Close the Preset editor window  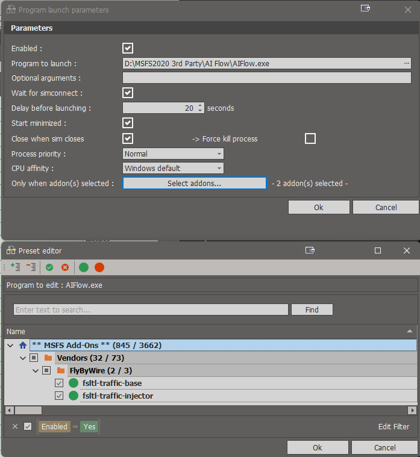pos(407,250)
